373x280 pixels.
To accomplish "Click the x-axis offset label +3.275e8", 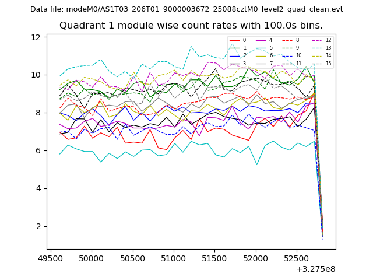I will coord(315,269).
